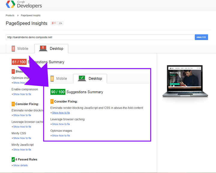Click the green checkmark beside 4 Passed Rules
The width and height of the screenshot is (216, 173).
[13, 159]
